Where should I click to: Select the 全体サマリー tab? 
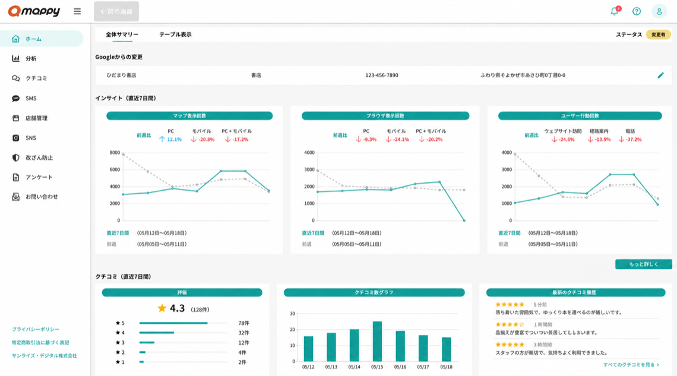(122, 34)
